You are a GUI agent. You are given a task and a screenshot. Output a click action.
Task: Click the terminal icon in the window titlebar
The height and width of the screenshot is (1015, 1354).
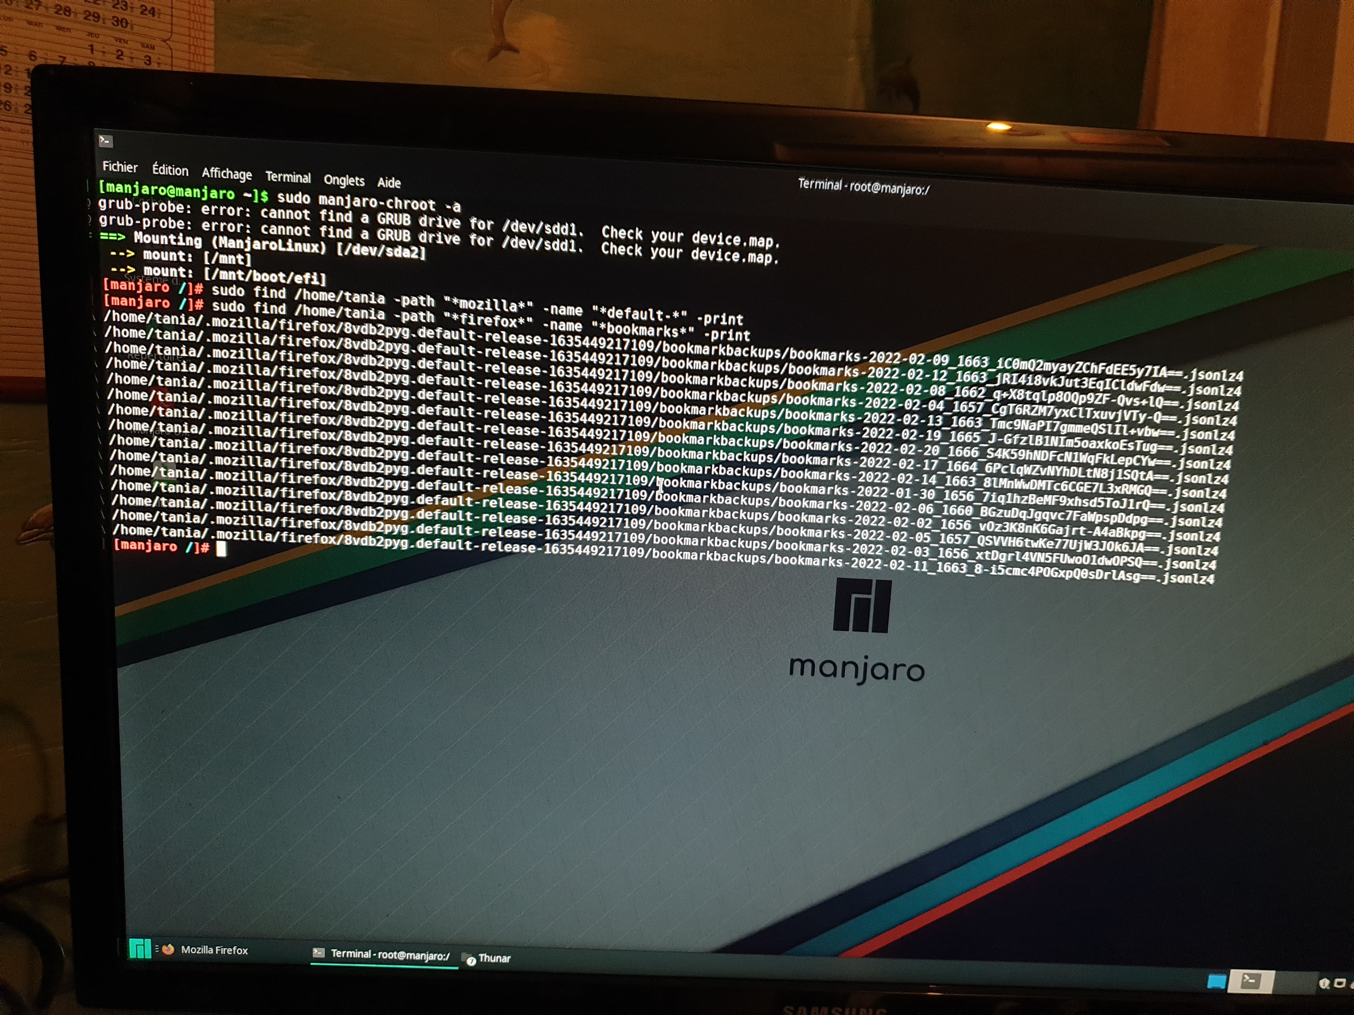[105, 141]
